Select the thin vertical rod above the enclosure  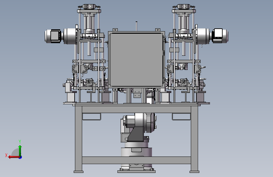137,26
